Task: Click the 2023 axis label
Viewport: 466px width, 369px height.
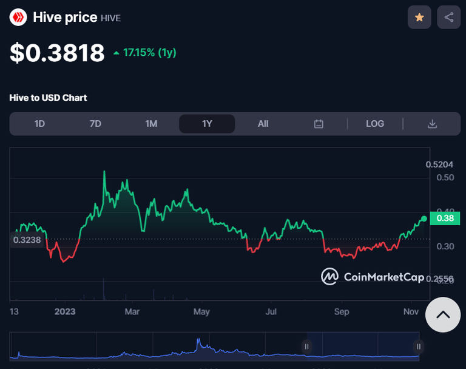Action: tap(65, 311)
